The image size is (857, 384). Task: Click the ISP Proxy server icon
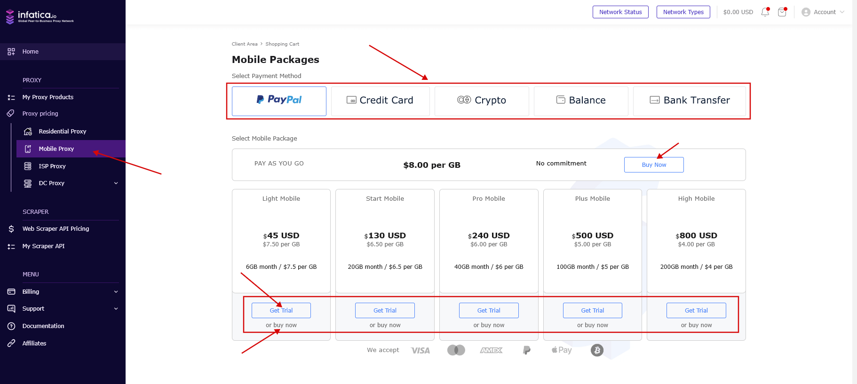pos(28,166)
